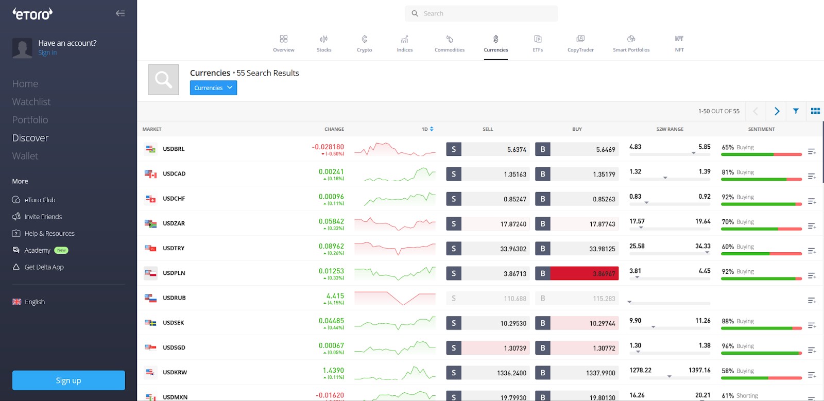Open the filter funnel icon
The width and height of the screenshot is (824, 401).
(796, 111)
